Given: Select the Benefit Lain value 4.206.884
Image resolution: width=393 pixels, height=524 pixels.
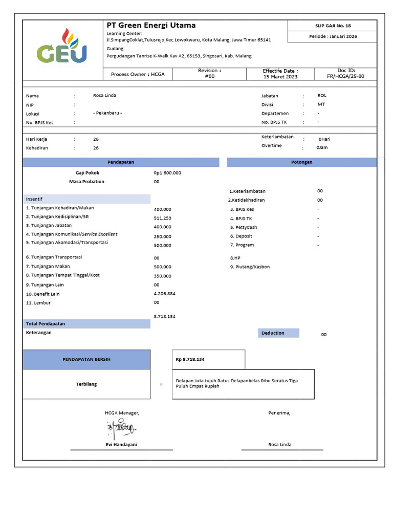Looking at the screenshot, I should coord(164,293).
